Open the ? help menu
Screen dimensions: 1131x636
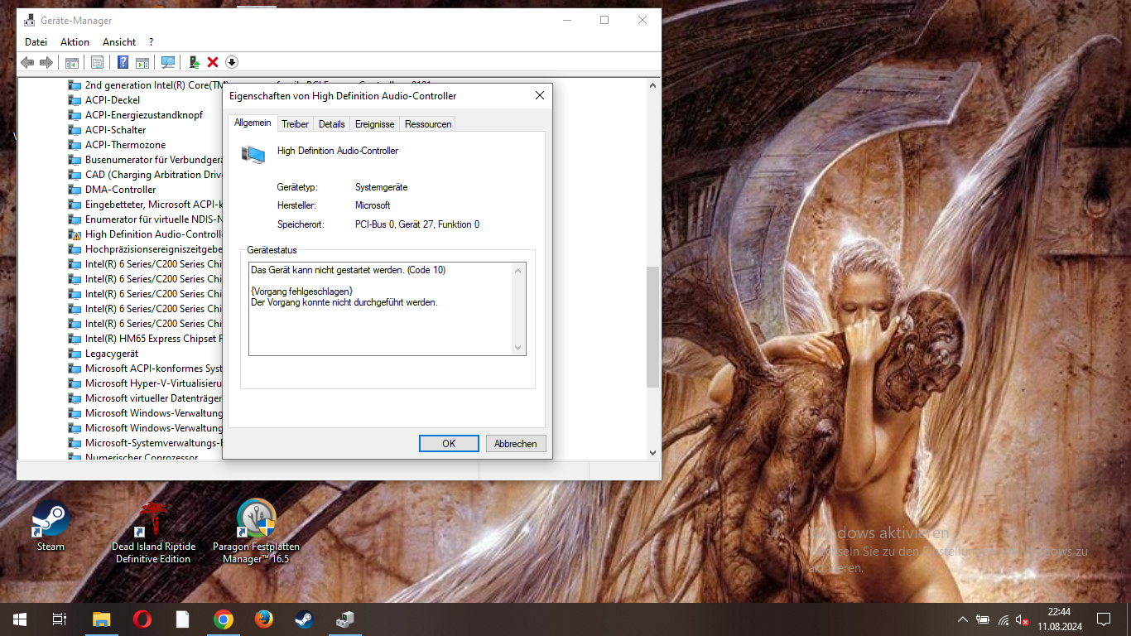pyautogui.click(x=151, y=42)
